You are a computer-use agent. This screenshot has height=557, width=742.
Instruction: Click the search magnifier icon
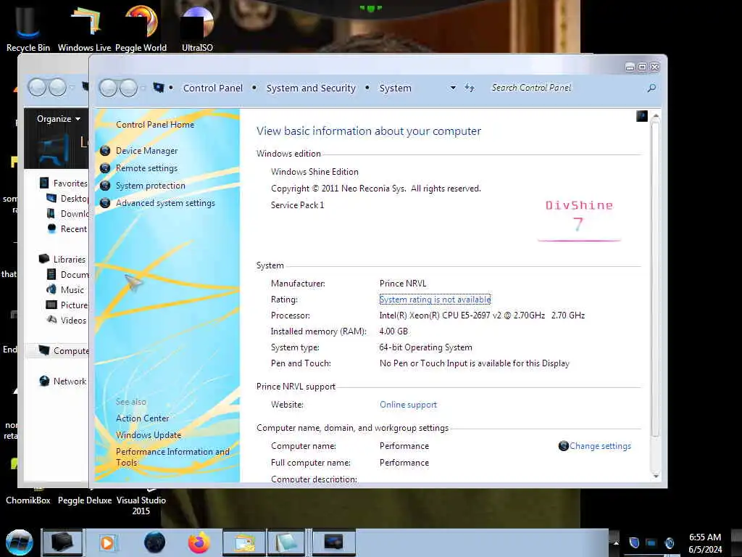[651, 88]
